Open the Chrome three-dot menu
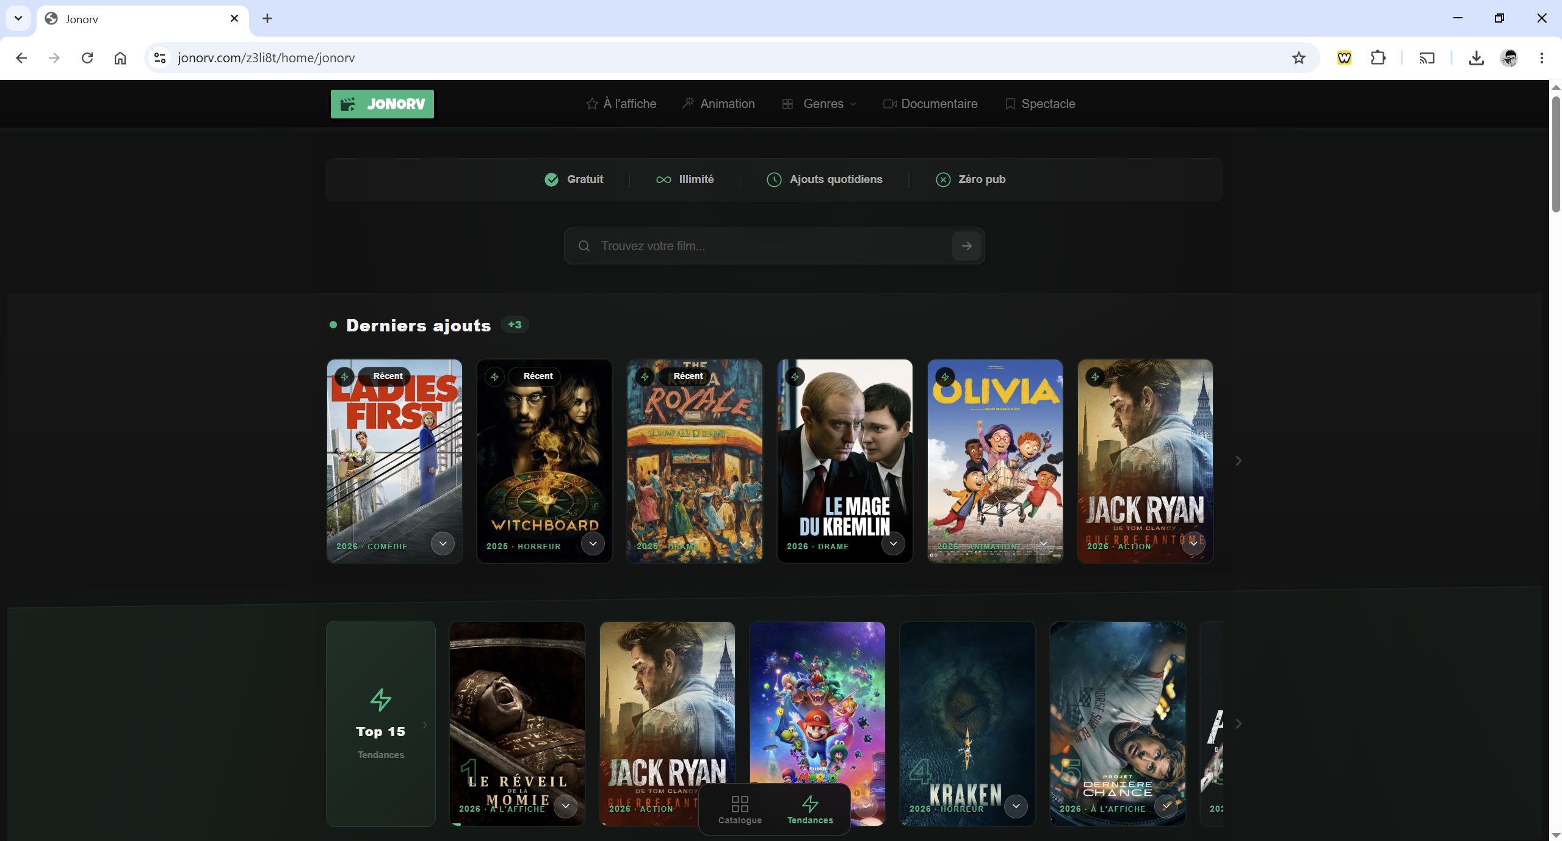The height and width of the screenshot is (841, 1562). 1541,58
